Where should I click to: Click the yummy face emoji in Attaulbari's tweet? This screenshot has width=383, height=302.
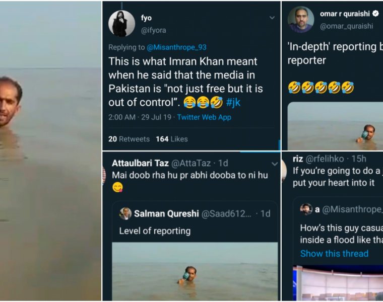click(117, 187)
